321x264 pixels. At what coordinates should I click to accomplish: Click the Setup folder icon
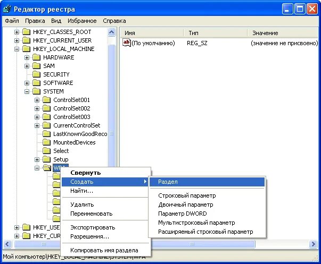[46, 159]
